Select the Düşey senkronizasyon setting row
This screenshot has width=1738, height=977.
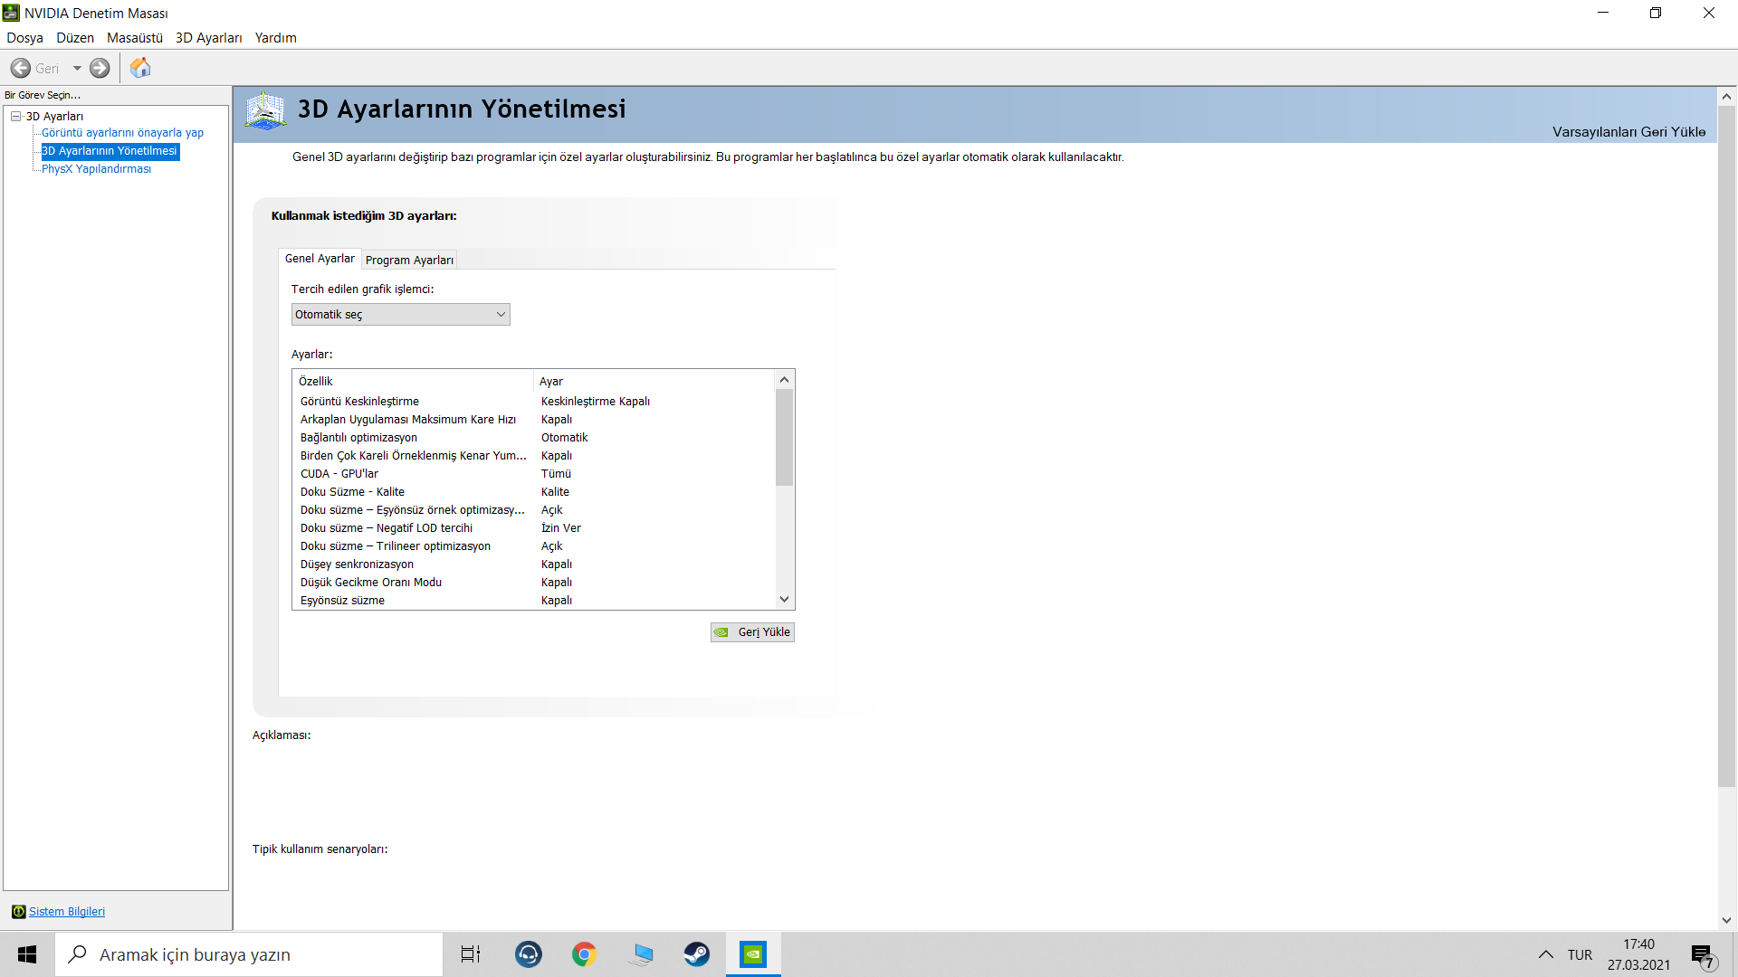point(357,564)
